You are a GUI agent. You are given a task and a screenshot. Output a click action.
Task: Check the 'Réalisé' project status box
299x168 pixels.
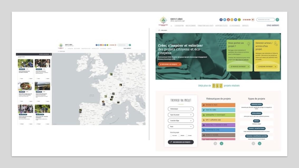click(179, 136)
